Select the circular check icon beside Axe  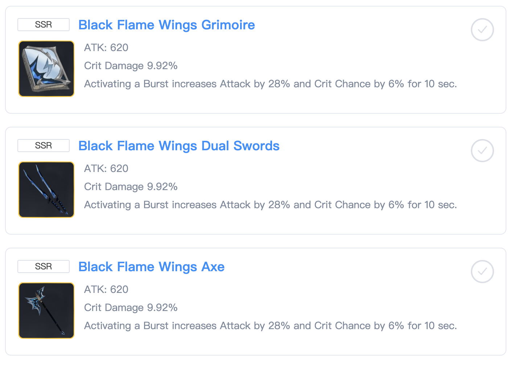pos(482,272)
